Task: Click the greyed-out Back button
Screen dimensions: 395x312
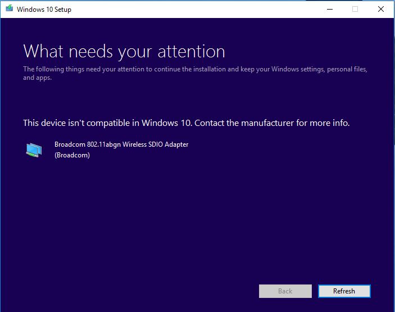Action: (x=285, y=291)
